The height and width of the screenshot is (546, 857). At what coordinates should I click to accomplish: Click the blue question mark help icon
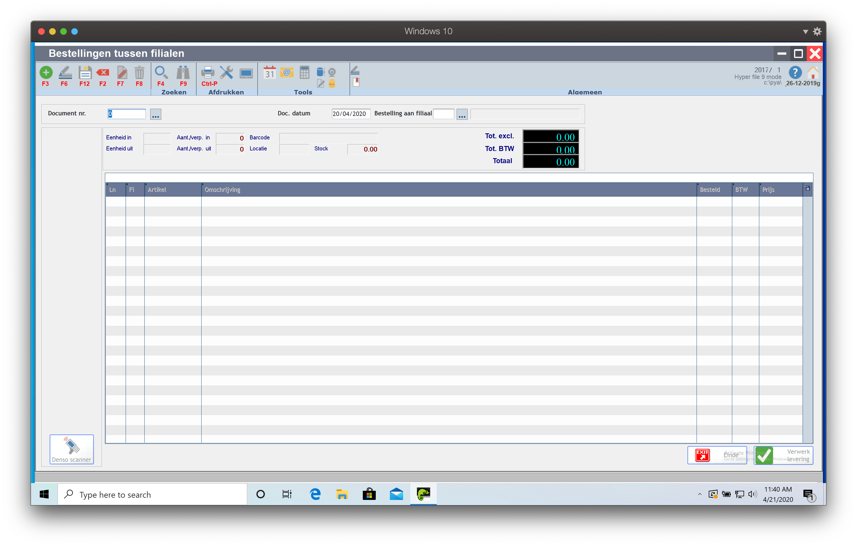795,73
